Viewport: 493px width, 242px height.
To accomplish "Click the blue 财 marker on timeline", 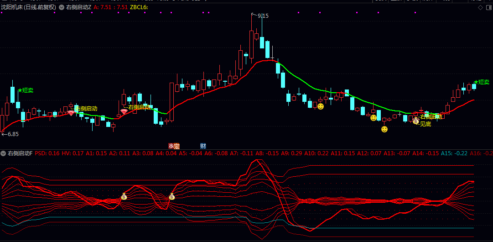I will tap(203, 146).
